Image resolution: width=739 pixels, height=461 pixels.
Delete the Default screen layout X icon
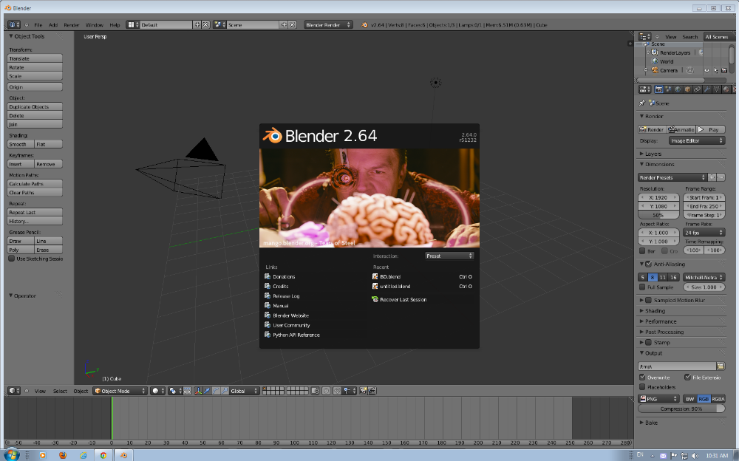point(206,24)
